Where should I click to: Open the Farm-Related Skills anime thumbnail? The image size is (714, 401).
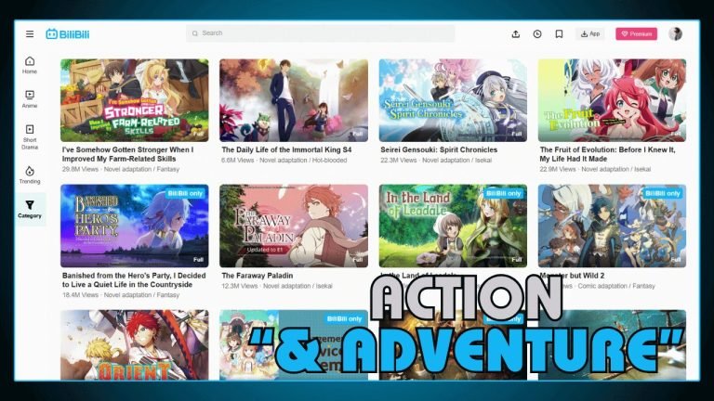[135, 100]
